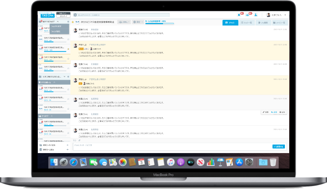The image size is (327, 189).
Task: Collapse the top folder section in sidebar
Action: tap(57, 22)
